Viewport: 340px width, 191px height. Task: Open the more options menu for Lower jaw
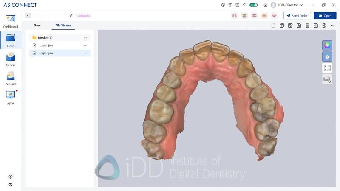[x=85, y=45]
